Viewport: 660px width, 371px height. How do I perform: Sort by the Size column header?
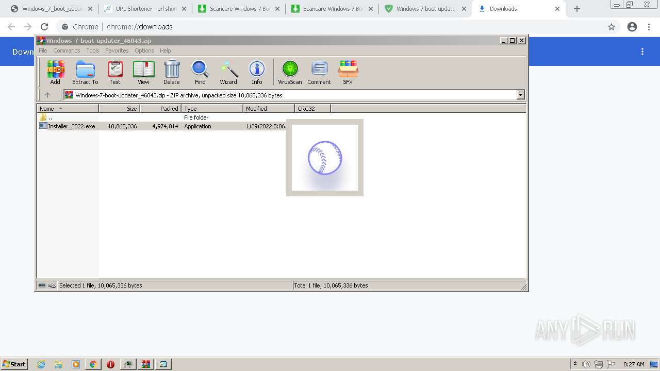(x=120, y=109)
